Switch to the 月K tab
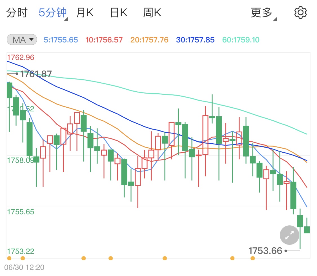This screenshot has width=317, height=276. pos(85,13)
